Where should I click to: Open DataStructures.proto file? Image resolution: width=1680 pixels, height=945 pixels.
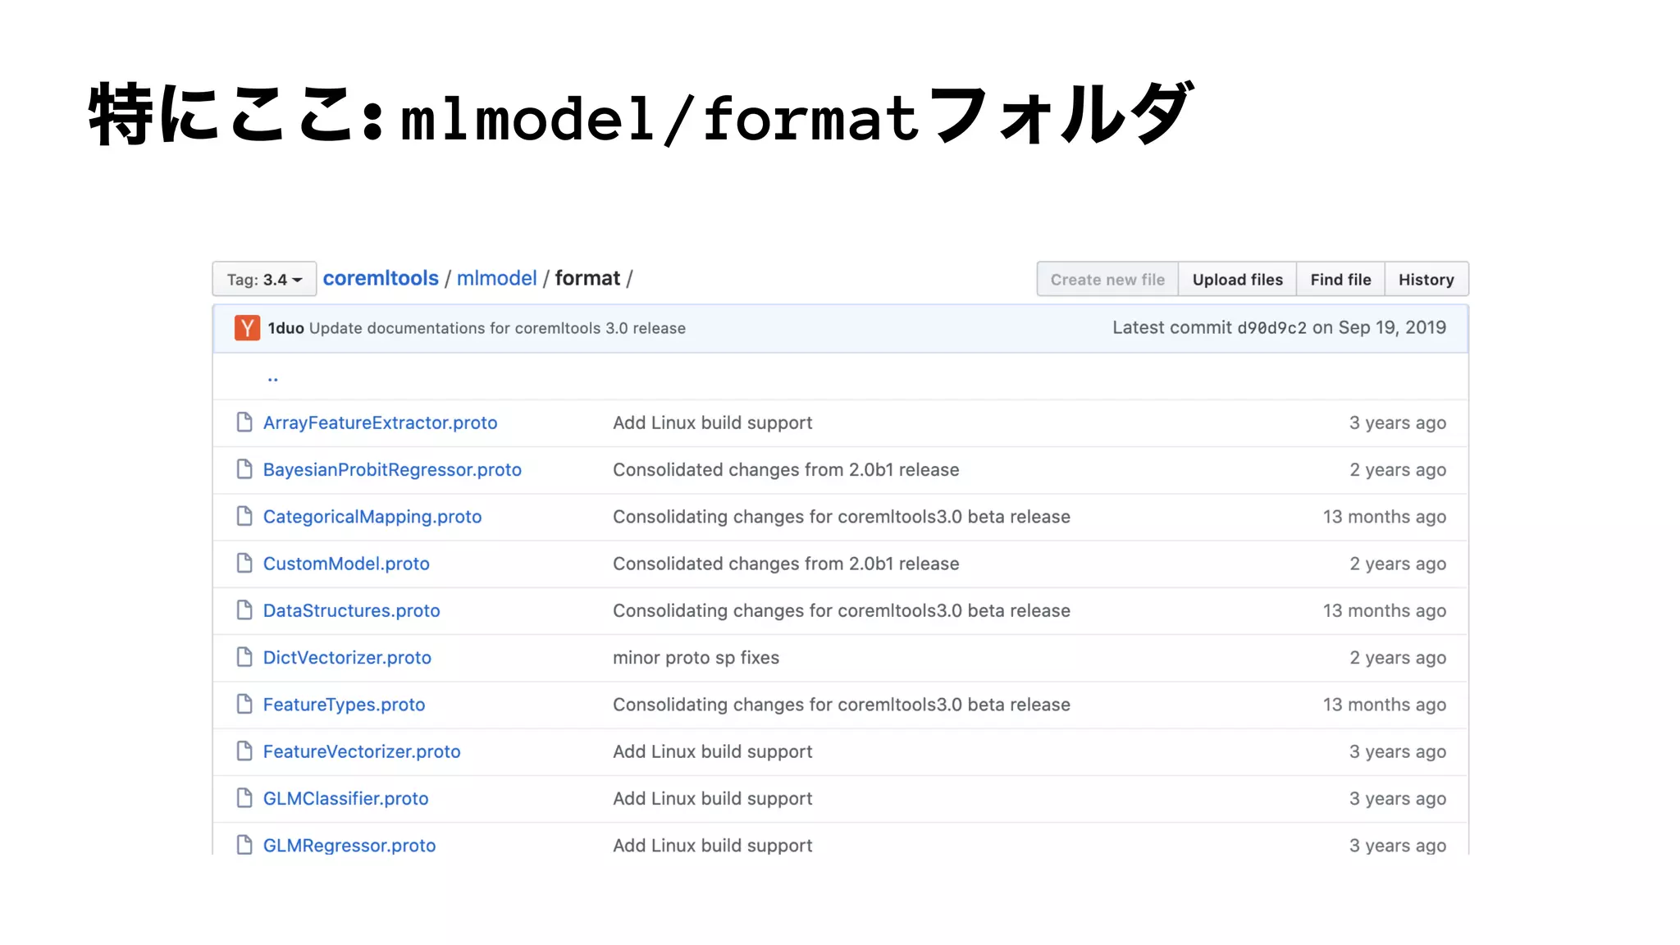351,610
